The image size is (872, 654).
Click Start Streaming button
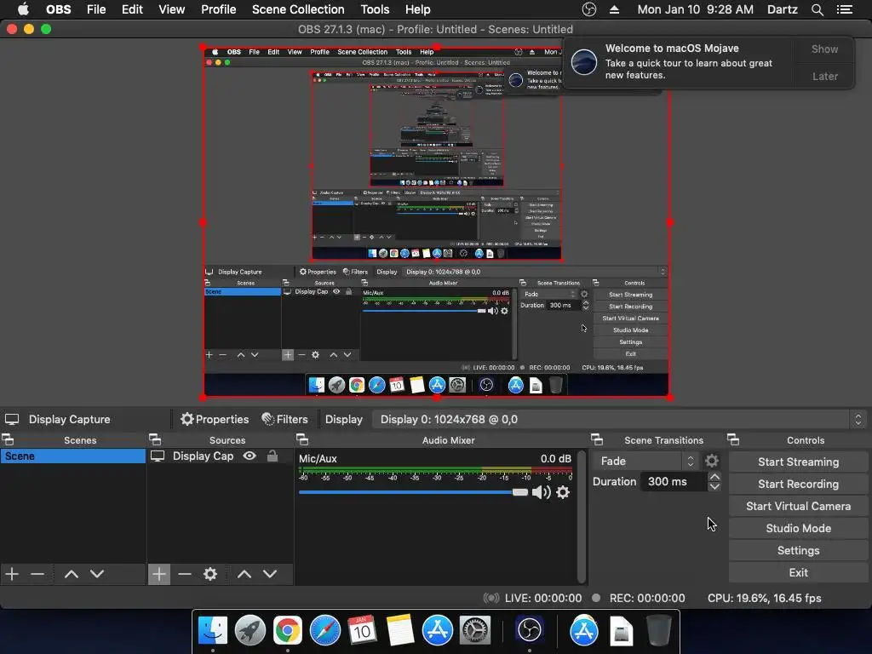coord(798,462)
